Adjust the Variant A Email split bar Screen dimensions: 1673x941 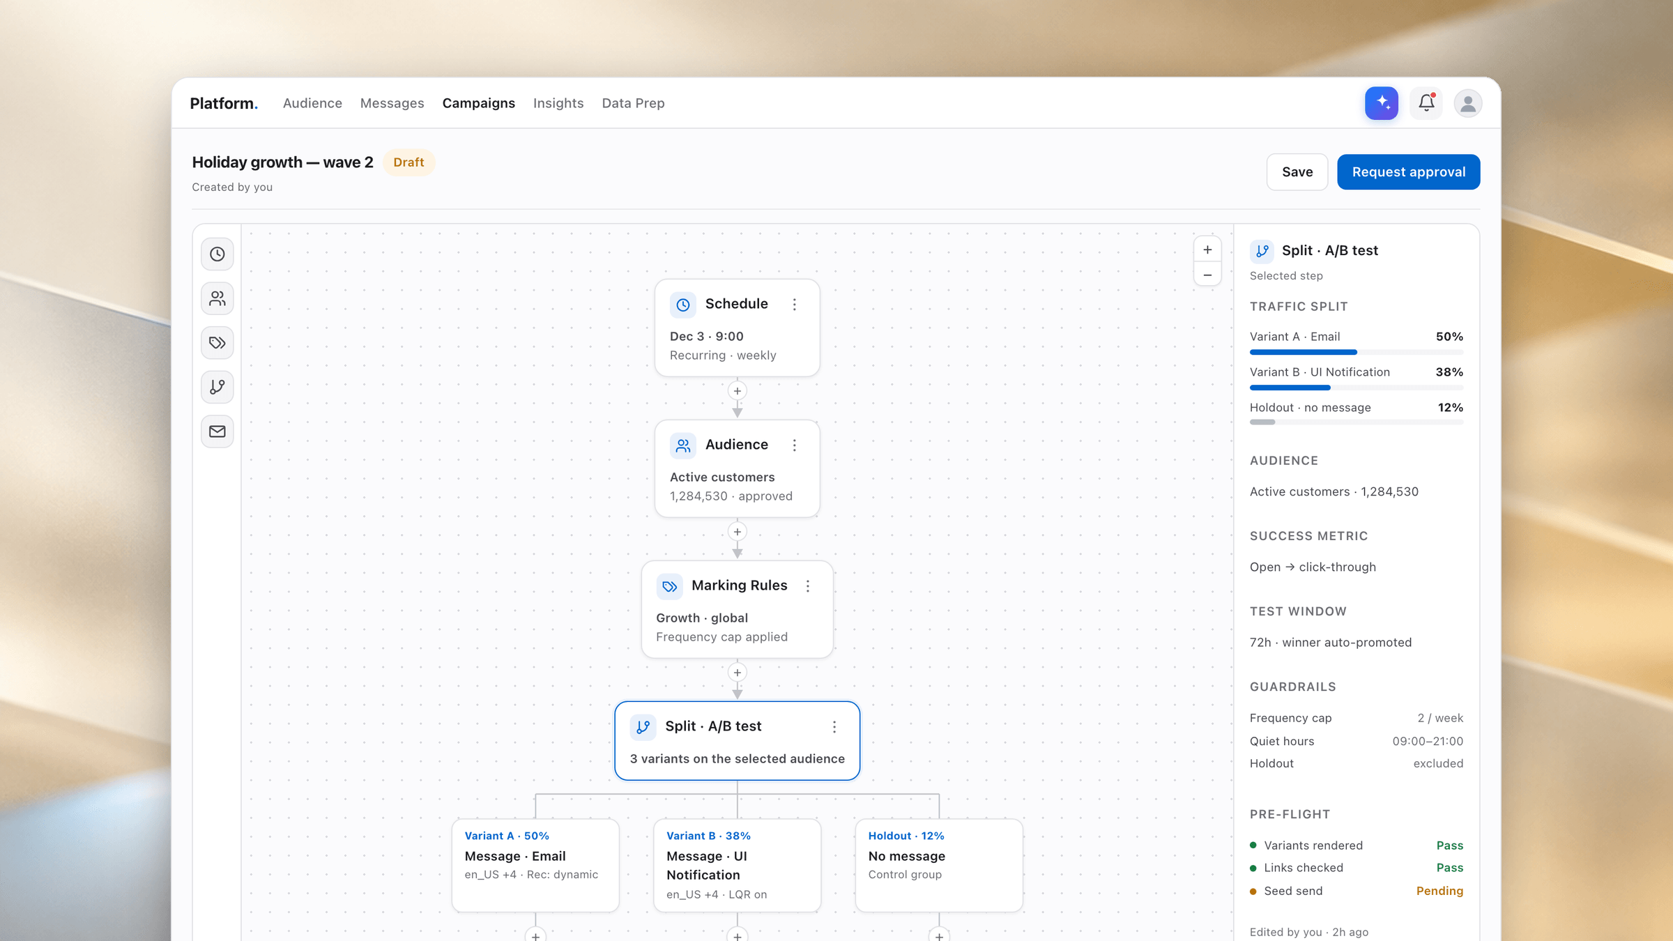(x=1357, y=352)
